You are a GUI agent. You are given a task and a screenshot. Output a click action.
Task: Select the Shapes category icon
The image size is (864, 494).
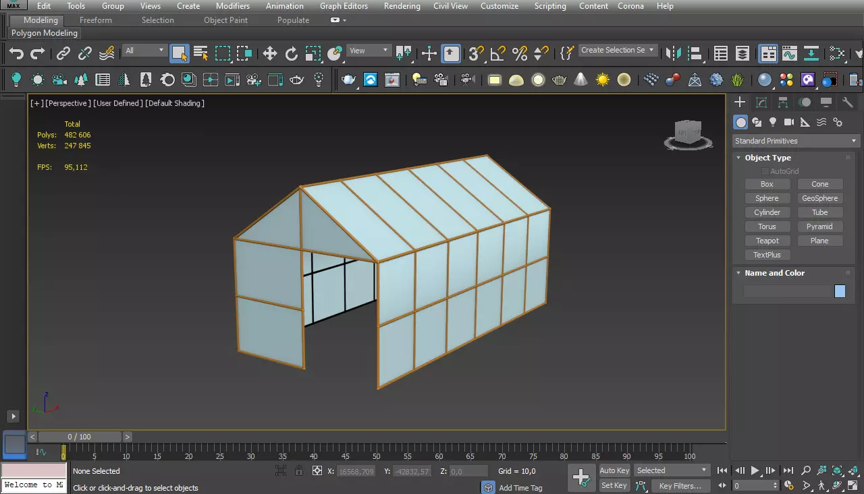point(757,122)
